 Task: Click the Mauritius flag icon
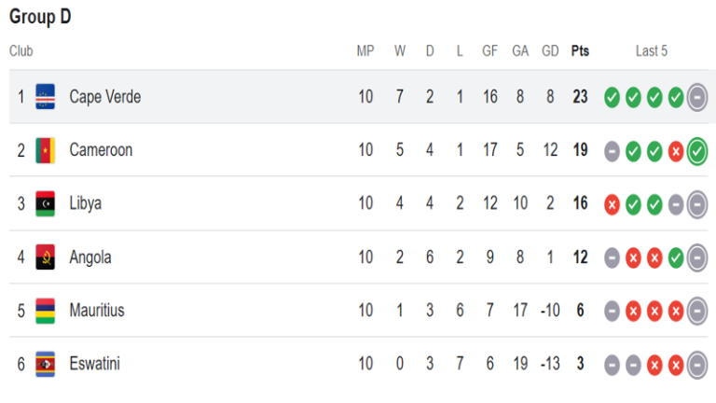pyautogui.click(x=45, y=311)
